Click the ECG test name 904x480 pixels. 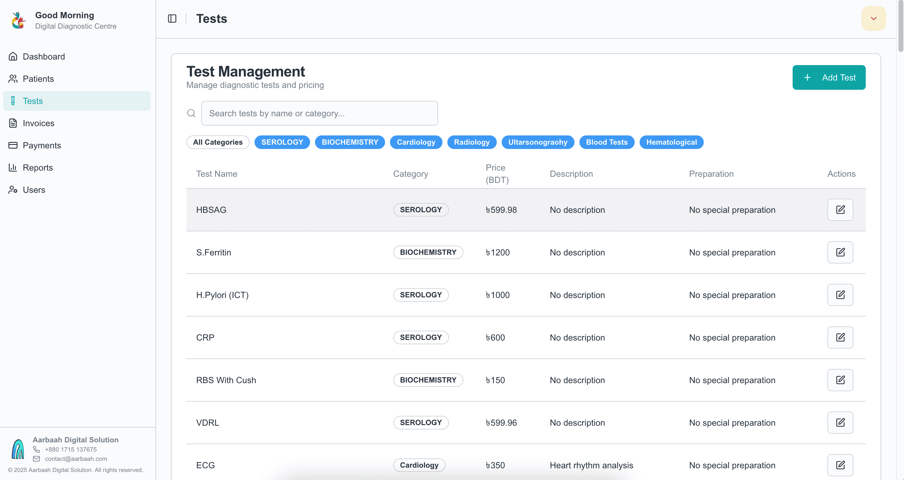point(205,465)
